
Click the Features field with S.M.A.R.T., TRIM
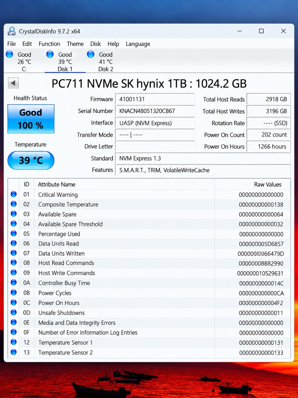(203, 170)
